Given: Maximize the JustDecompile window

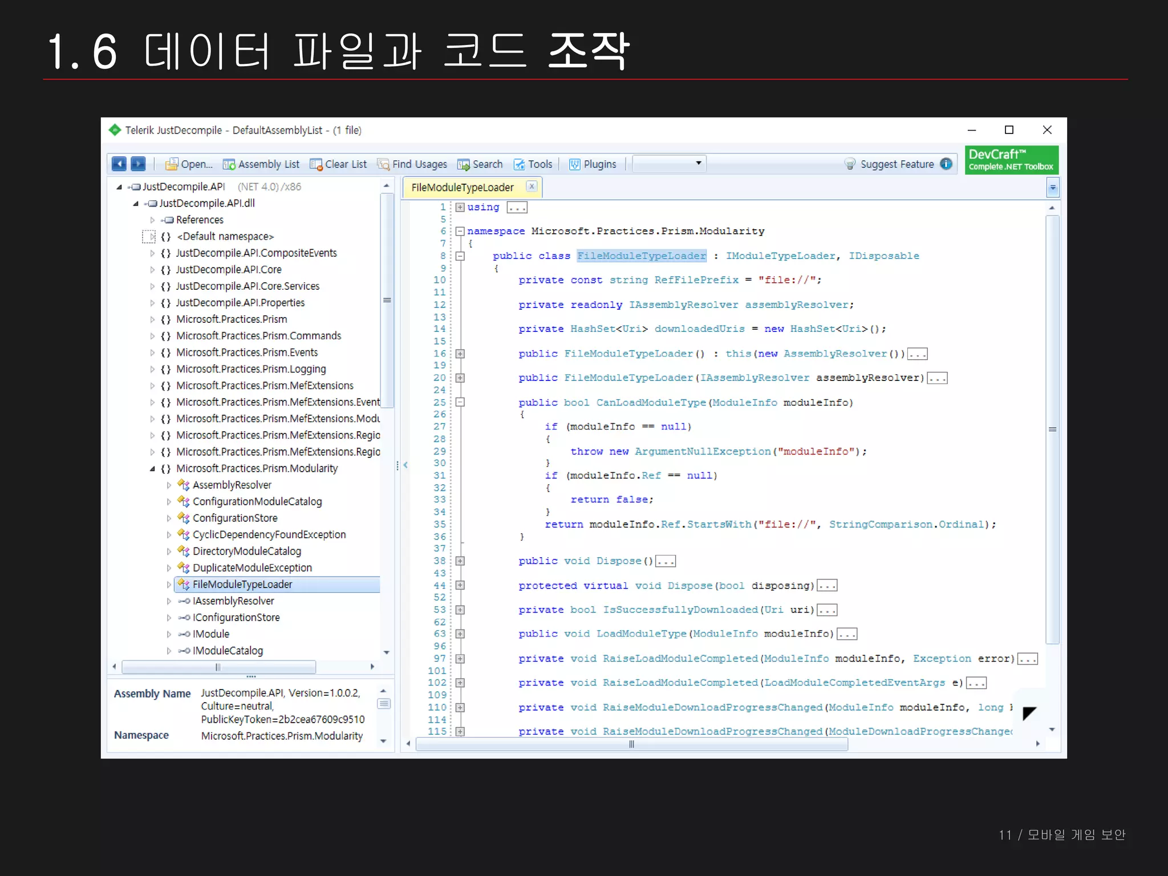Looking at the screenshot, I should coord(1009,130).
